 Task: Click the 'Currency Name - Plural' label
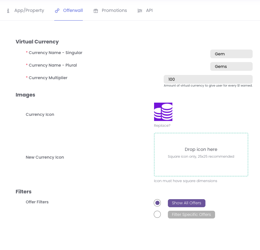pos(53,65)
